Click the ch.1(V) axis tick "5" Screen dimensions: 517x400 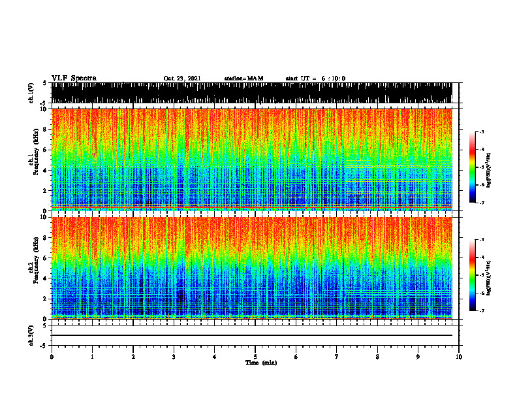(45, 84)
